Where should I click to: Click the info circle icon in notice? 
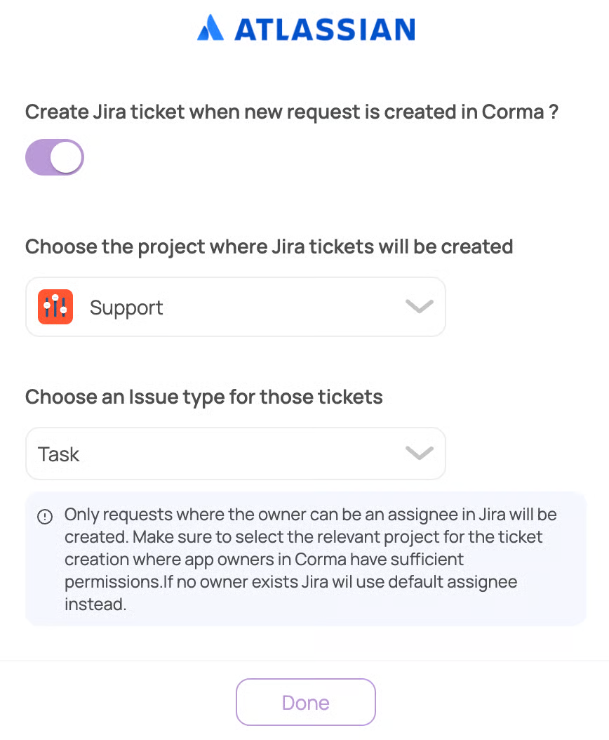[x=45, y=517]
